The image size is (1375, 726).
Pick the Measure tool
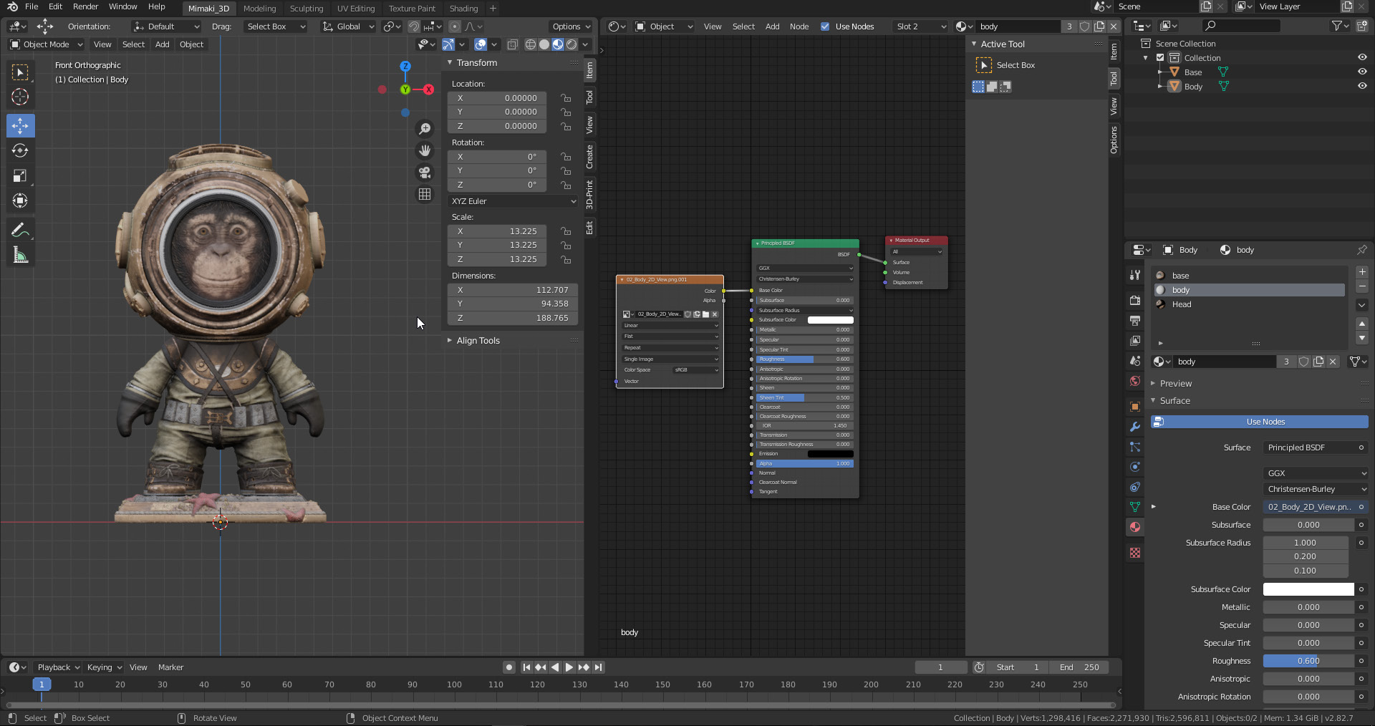pos(20,256)
